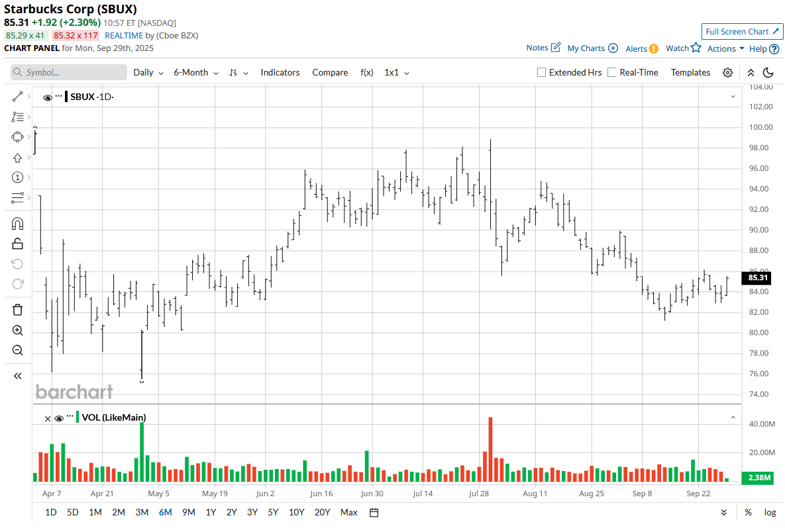Open the 1x1 grid layout dropdown
This screenshot has width=785, height=530.
(x=397, y=73)
